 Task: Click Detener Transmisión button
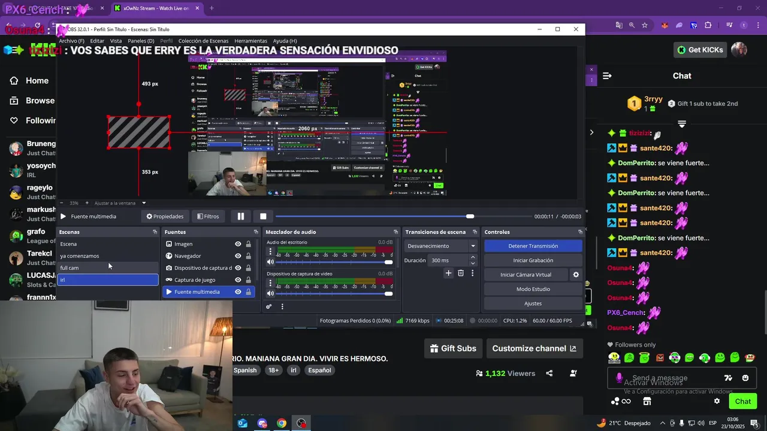(x=533, y=246)
